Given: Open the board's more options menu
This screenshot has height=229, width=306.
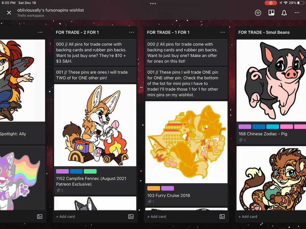Looking at the screenshot, I should click(x=297, y=13).
